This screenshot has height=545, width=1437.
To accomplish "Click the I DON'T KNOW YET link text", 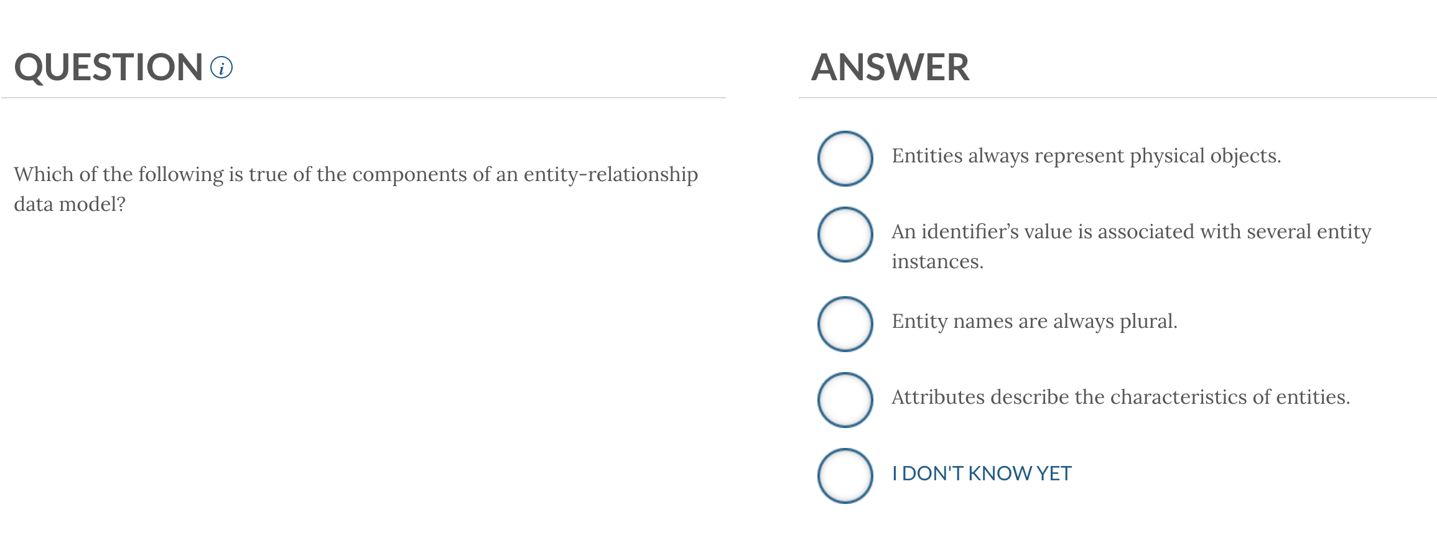I will point(980,474).
